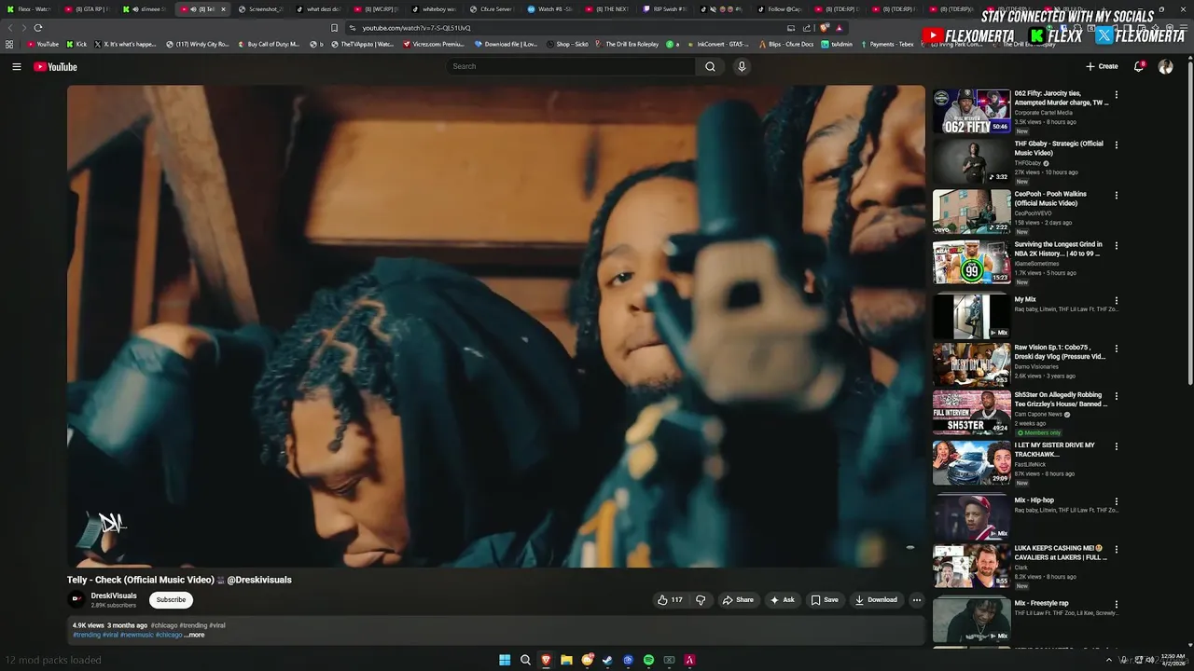Open options menu for 062 Fifty video

click(x=1117, y=95)
